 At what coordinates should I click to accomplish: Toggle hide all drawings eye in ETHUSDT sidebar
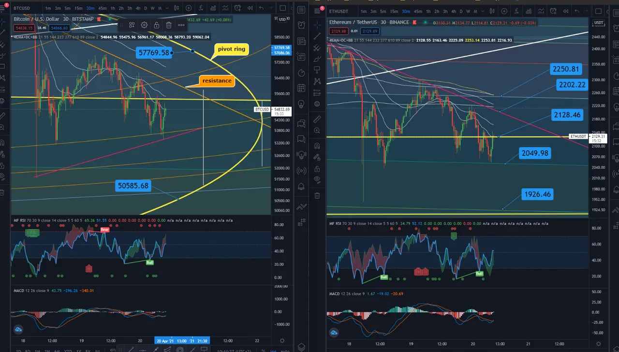[x=317, y=180]
